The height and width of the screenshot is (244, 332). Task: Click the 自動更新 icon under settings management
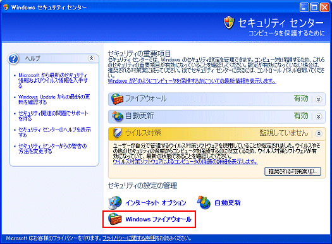(x=204, y=202)
